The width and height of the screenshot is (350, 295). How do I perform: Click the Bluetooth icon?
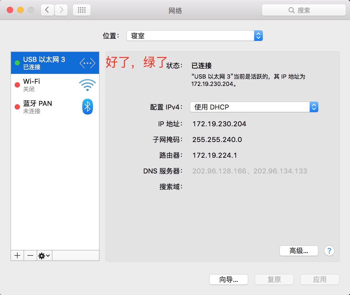[87, 107]
